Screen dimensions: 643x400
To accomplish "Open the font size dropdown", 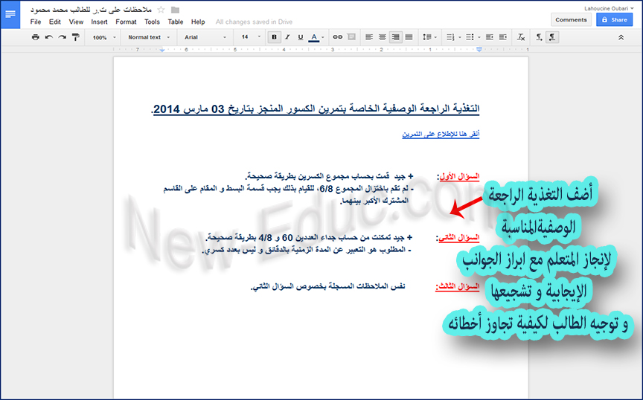I will pos(250,37).
